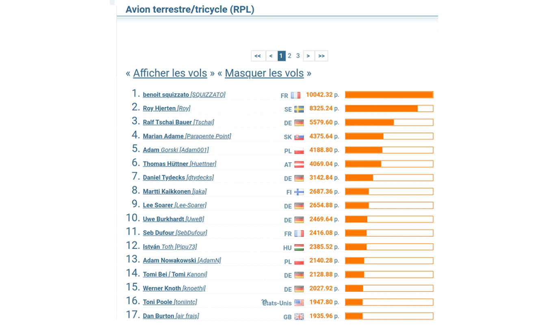555x326 pixels.
Task: Go to the next page with > button
Action: pyautogui.click(x=308, y=56)
